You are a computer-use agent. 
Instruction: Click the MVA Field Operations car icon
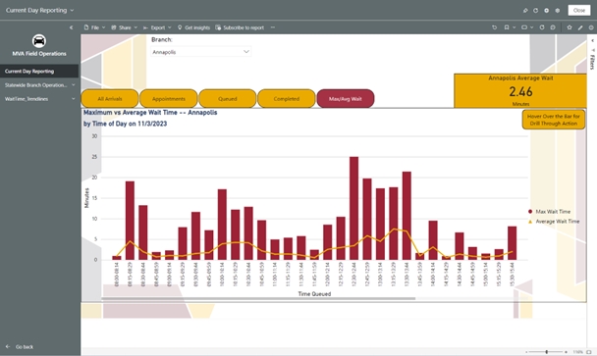pos(39,40)
